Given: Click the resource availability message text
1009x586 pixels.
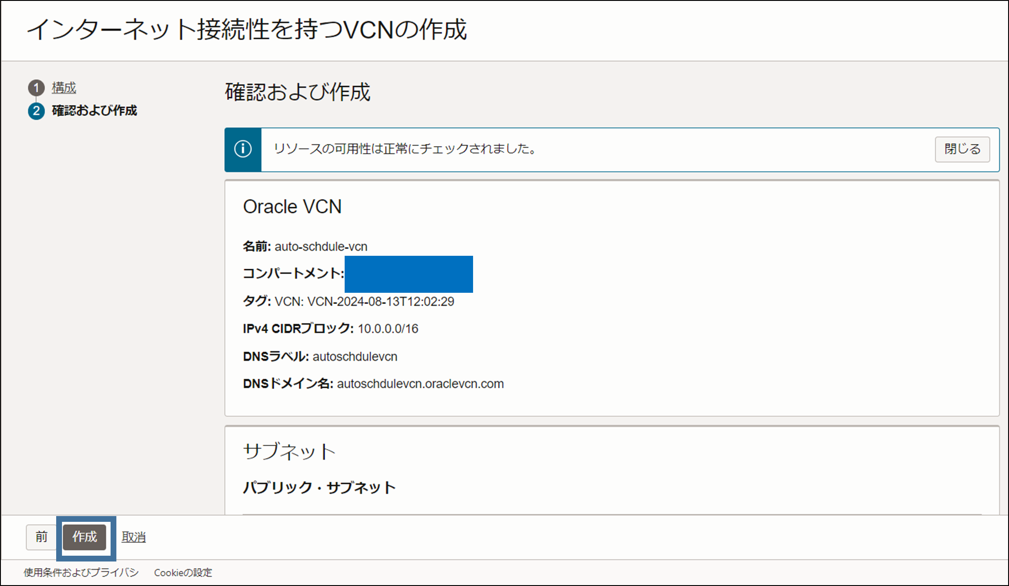Looking at the screenshot, I should [x=405, y=149].
